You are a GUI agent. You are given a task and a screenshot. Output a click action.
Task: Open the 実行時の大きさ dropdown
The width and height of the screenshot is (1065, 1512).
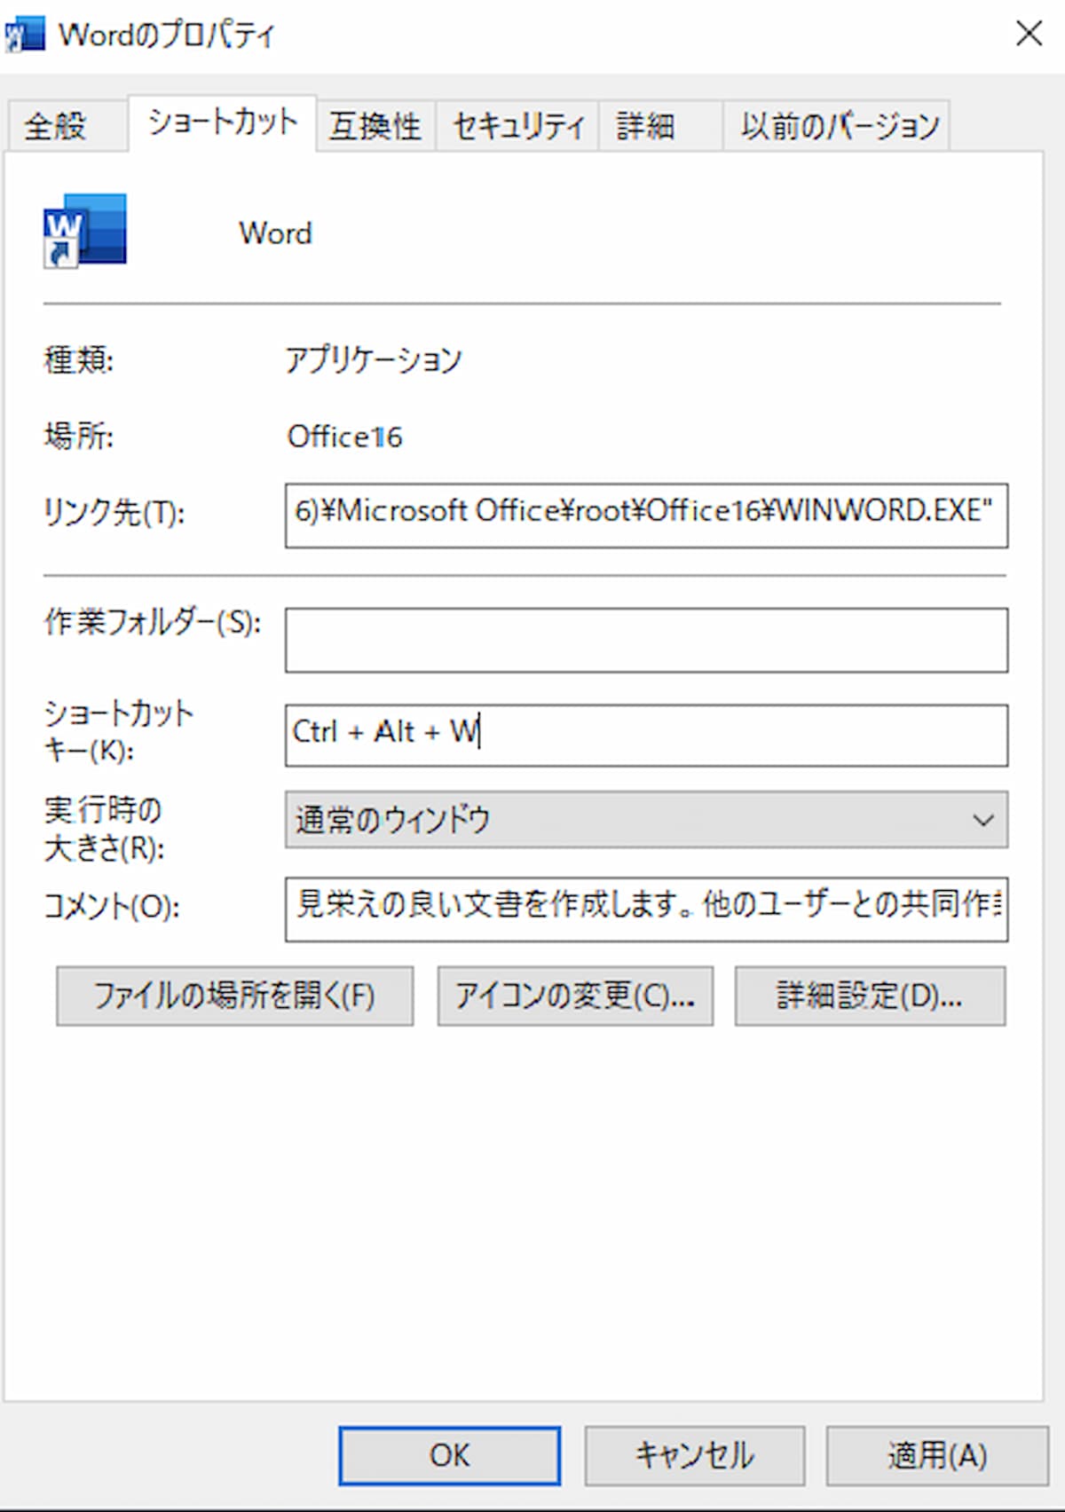[x=646, y=820]
